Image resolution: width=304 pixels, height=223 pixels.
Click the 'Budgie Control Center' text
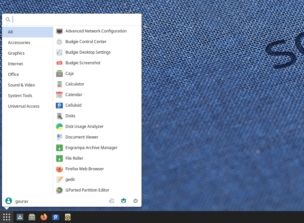86,42
